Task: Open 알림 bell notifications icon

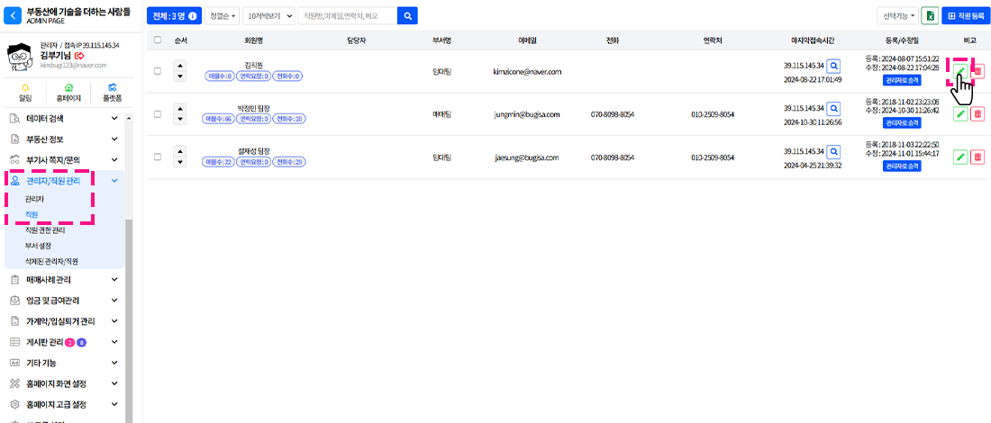Action: [x=25, y=88]
